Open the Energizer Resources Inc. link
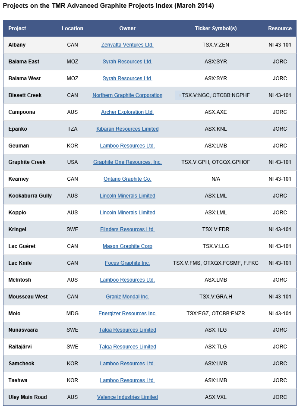Image resolution: width=300 pixels, height=408 pixels. (x=127, y=314)
